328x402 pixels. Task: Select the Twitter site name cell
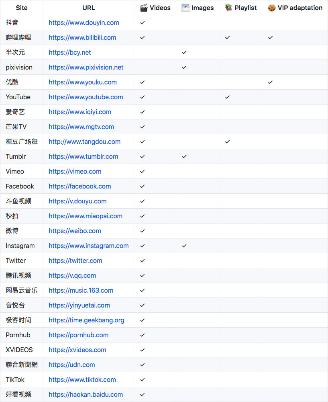point(22,260)
